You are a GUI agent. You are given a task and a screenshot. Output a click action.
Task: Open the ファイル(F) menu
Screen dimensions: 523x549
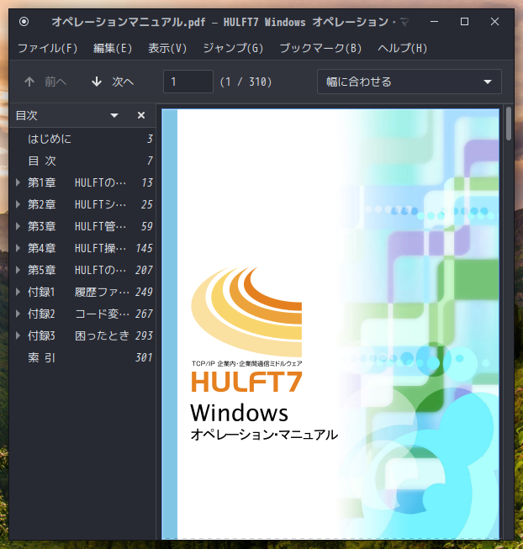tap(47, 48)
